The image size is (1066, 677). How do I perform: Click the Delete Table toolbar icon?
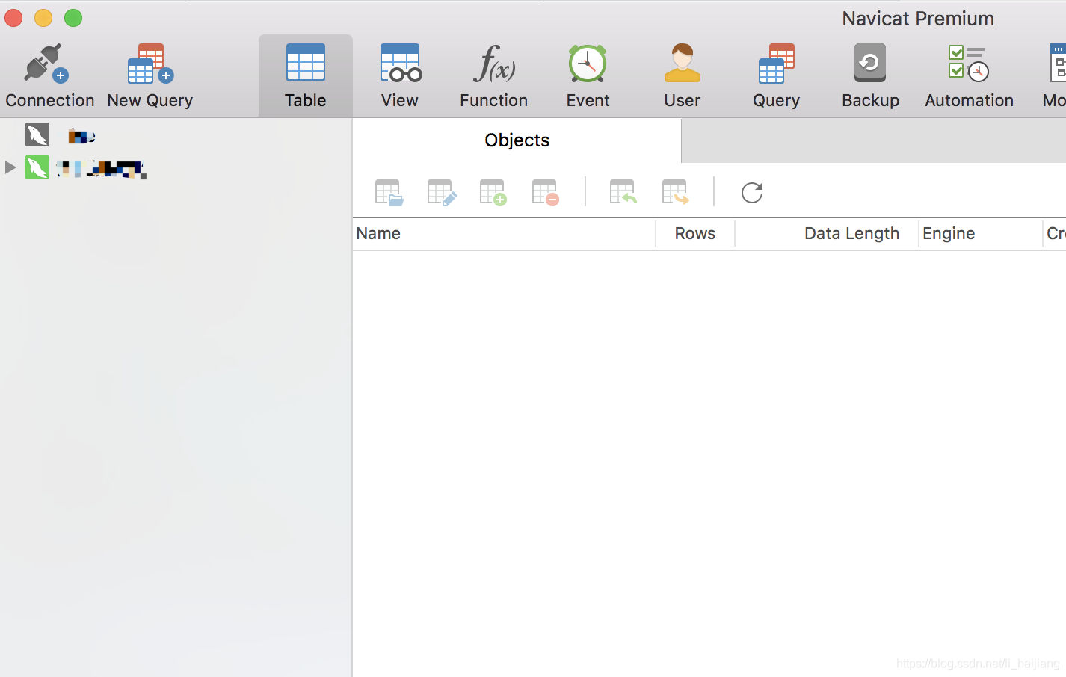click(x=546, y=193)
